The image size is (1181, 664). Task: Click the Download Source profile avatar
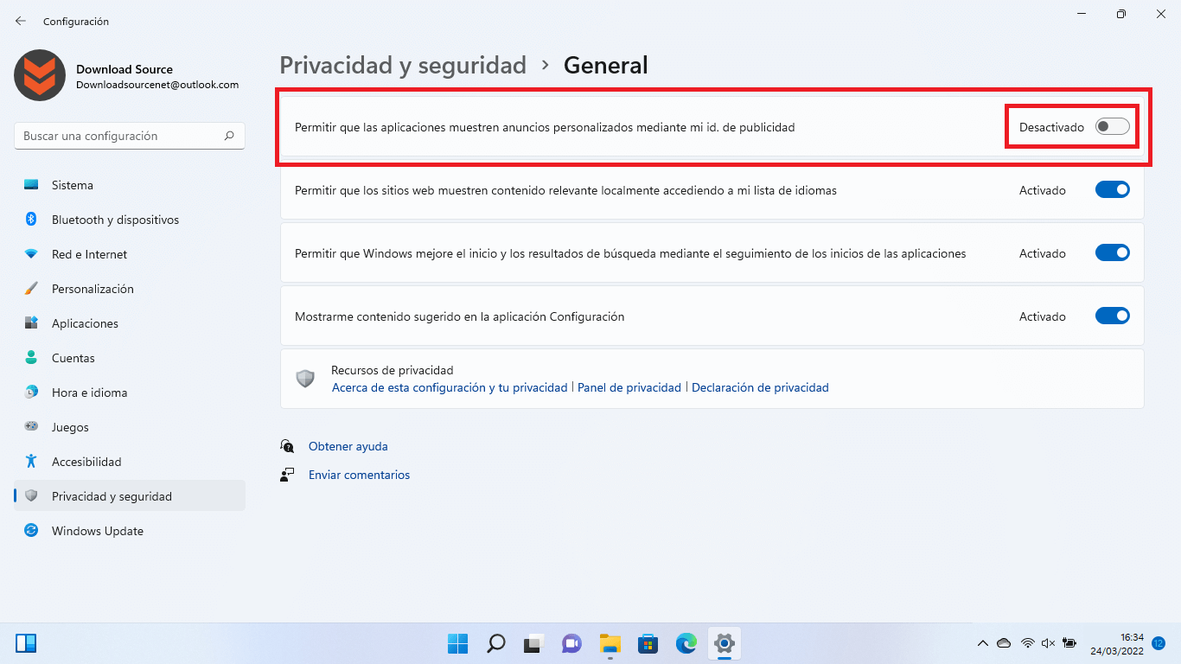40,75
